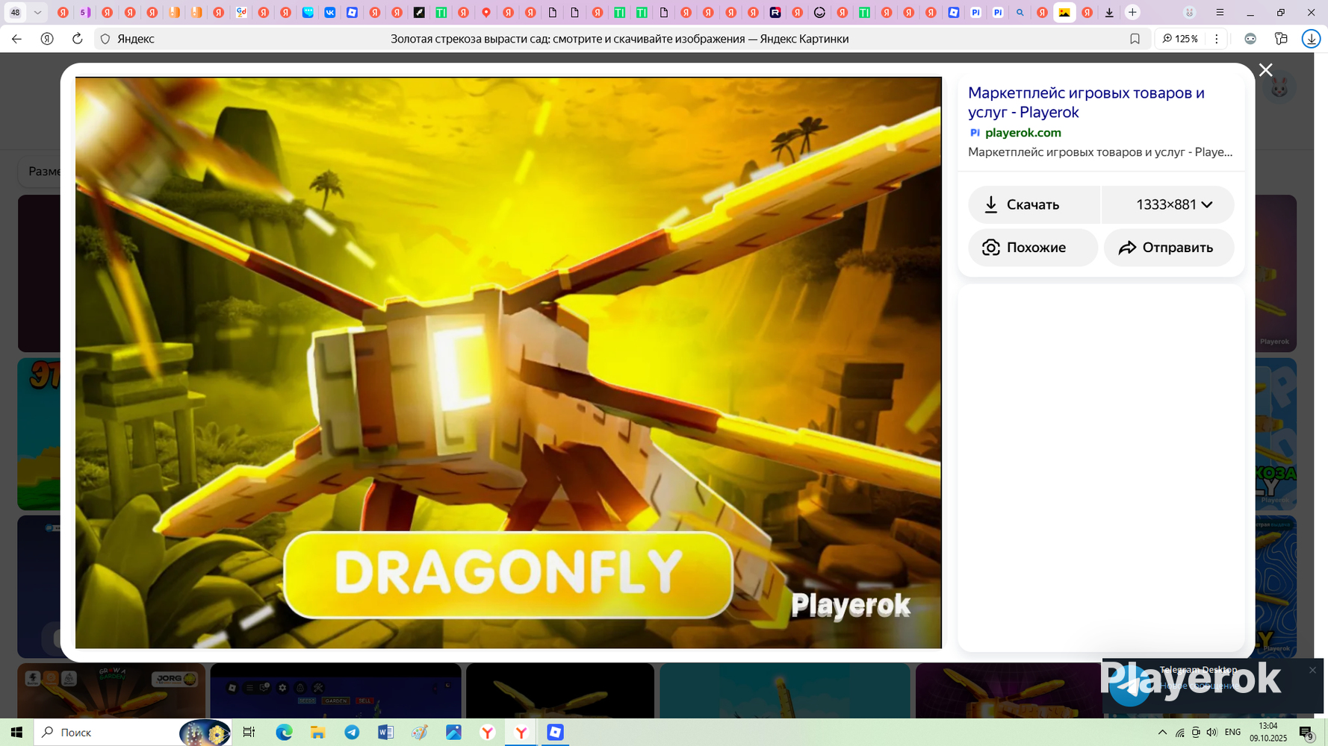
Task: Reload the page with the refresh icon
Action: point(77,39)
